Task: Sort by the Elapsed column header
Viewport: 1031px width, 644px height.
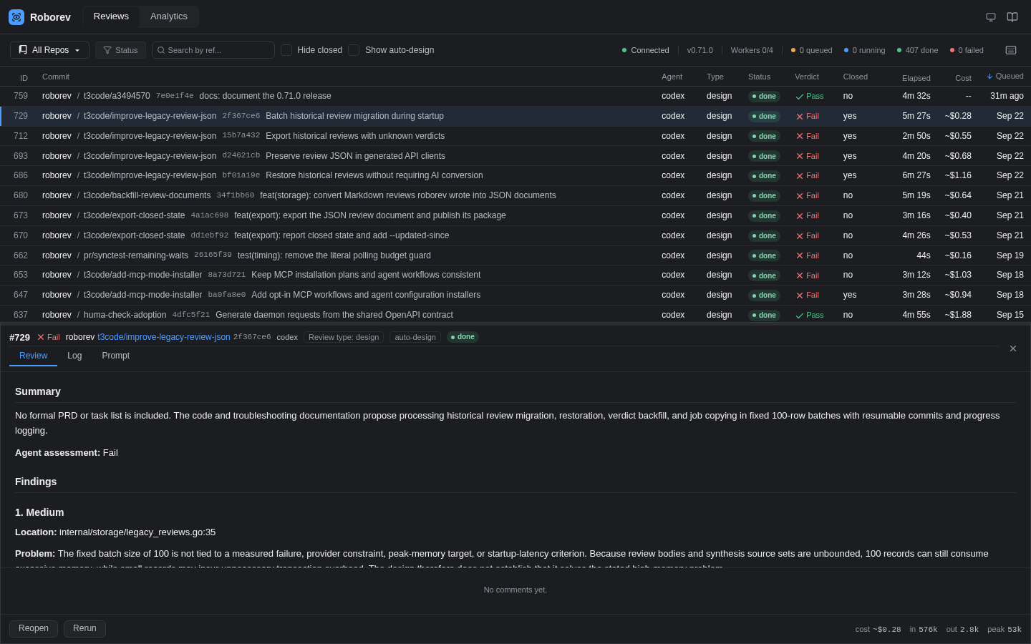Action: (x=916, y=78)
